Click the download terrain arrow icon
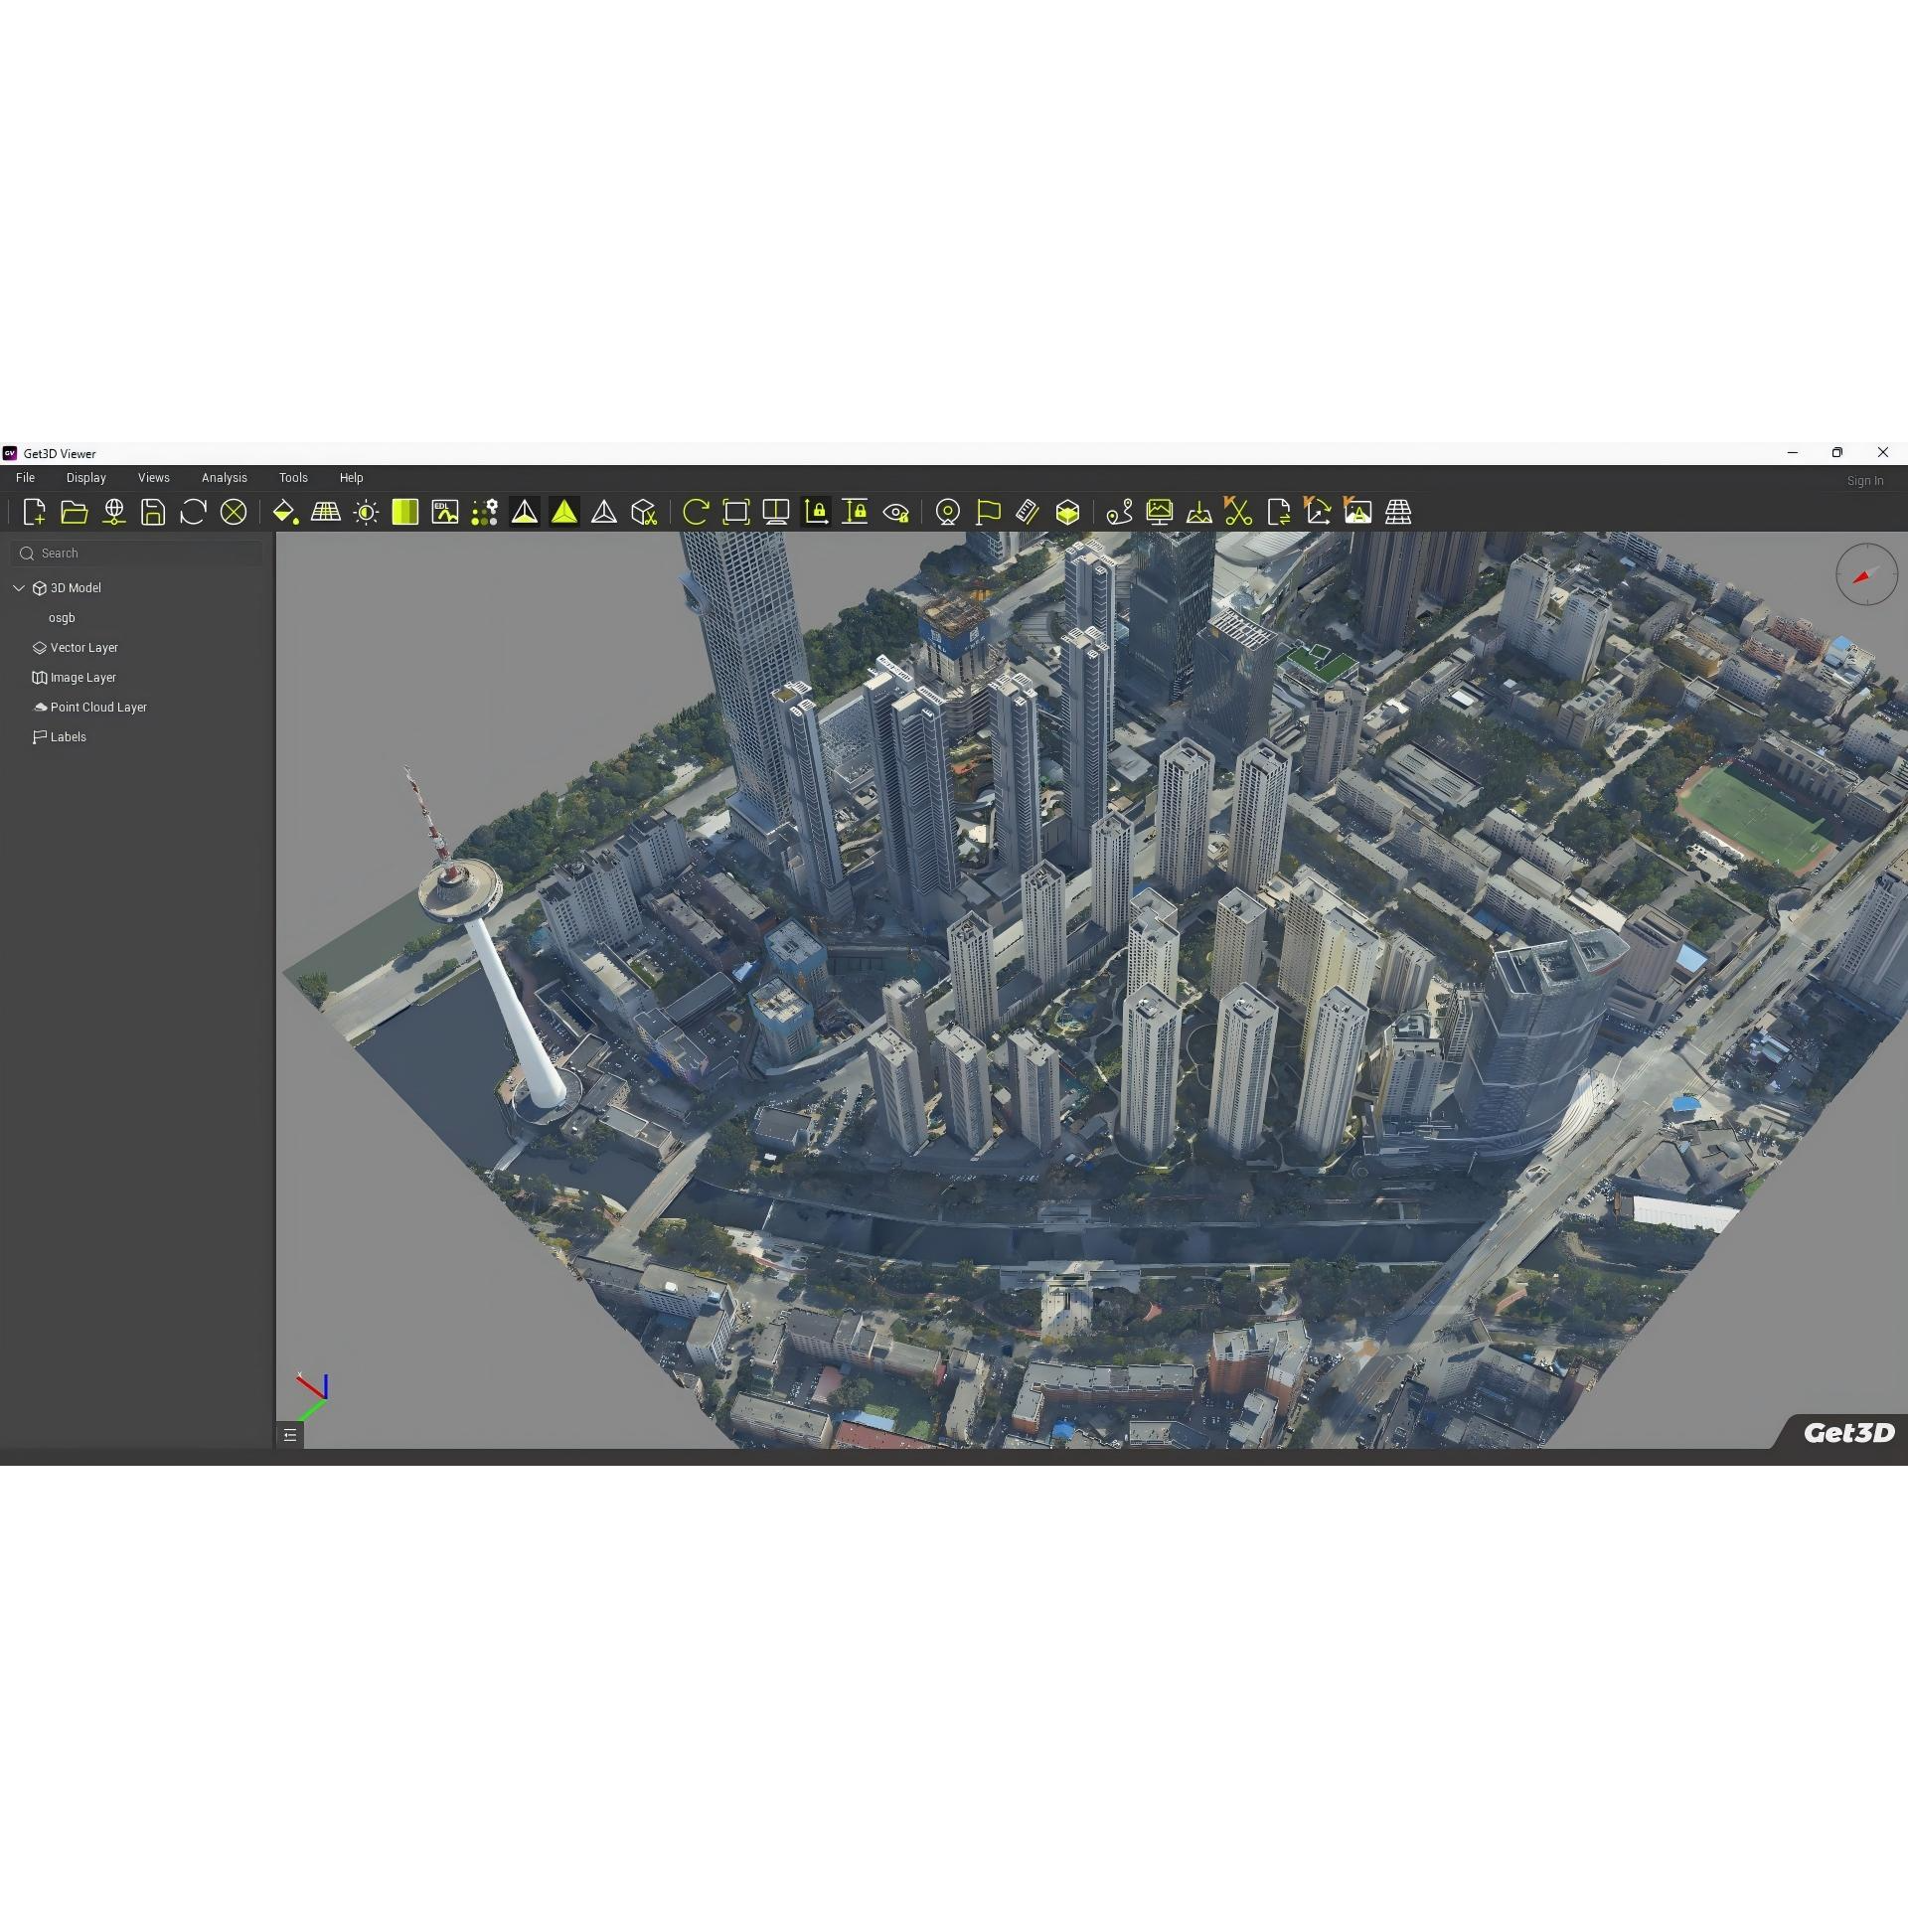The width and height of the screenshot is (1908, 1908). 1199,512
